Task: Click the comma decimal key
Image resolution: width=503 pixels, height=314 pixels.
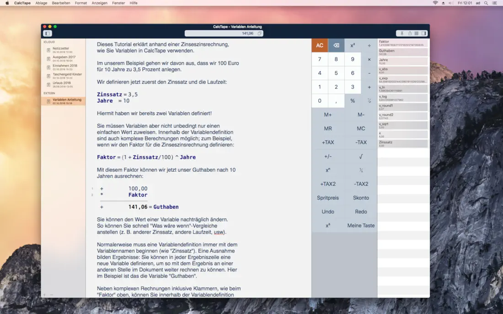Action: coord(336,101)
